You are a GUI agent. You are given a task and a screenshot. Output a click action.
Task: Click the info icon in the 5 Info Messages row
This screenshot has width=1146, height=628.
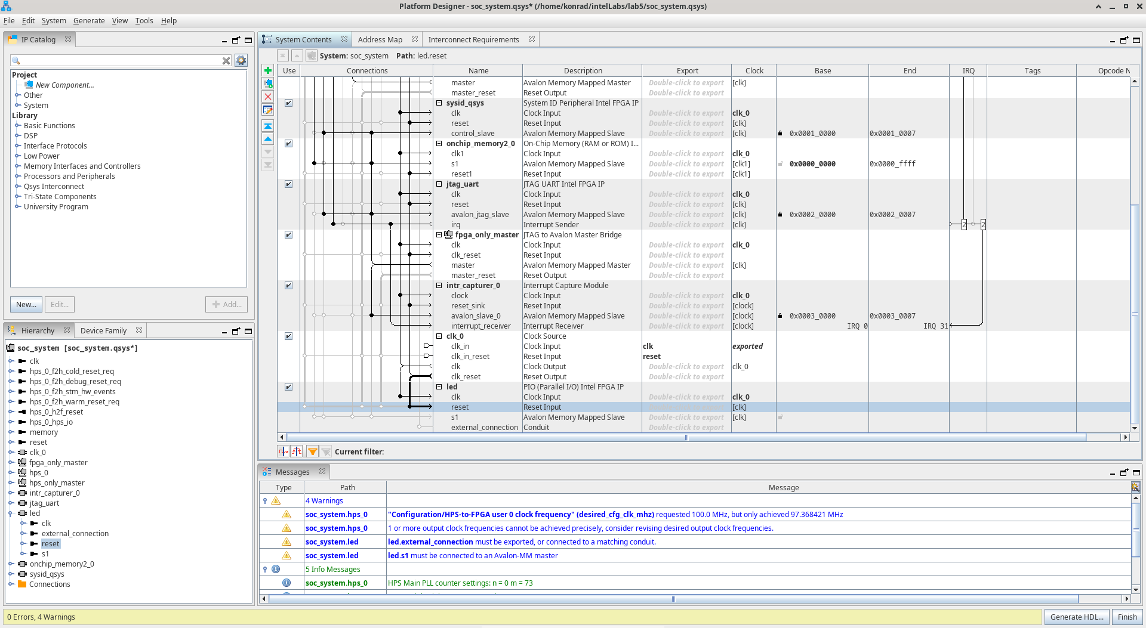coord(276,569)
